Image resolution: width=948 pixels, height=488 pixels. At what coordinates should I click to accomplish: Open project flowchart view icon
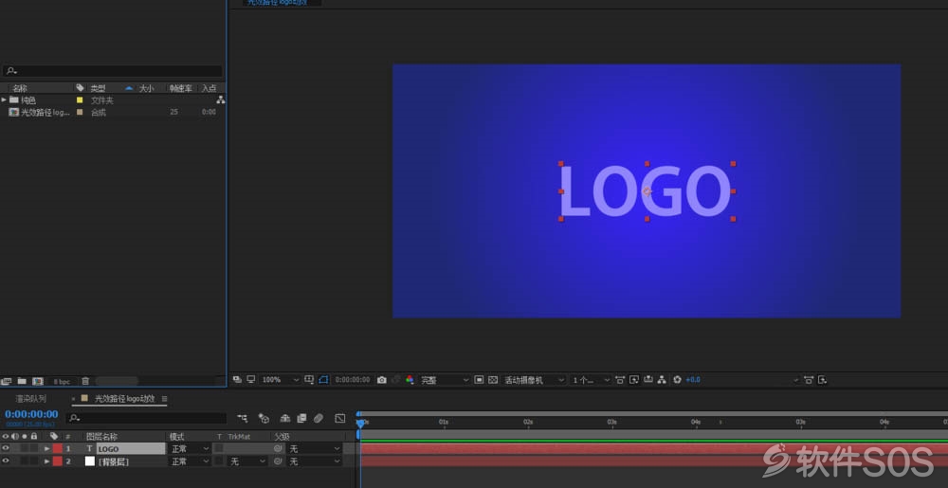[221, 100]
